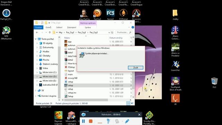This screenshot has width=222, height=125.
Task: Open the play-FarCry desktop shortcut
Action: [84, 14]
